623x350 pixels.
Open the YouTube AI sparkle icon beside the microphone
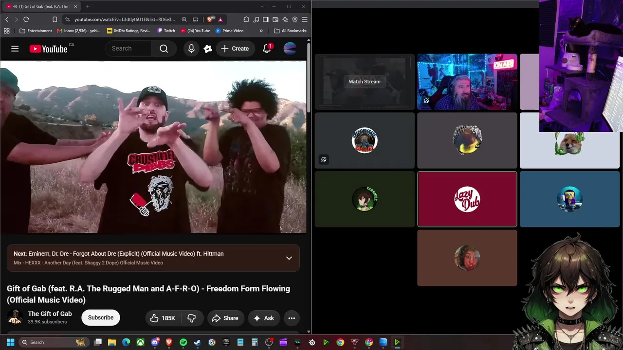point(208,49)
